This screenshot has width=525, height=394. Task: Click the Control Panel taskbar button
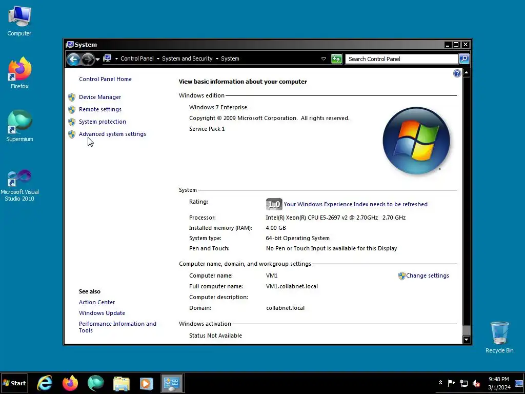(x=172, y=383)
